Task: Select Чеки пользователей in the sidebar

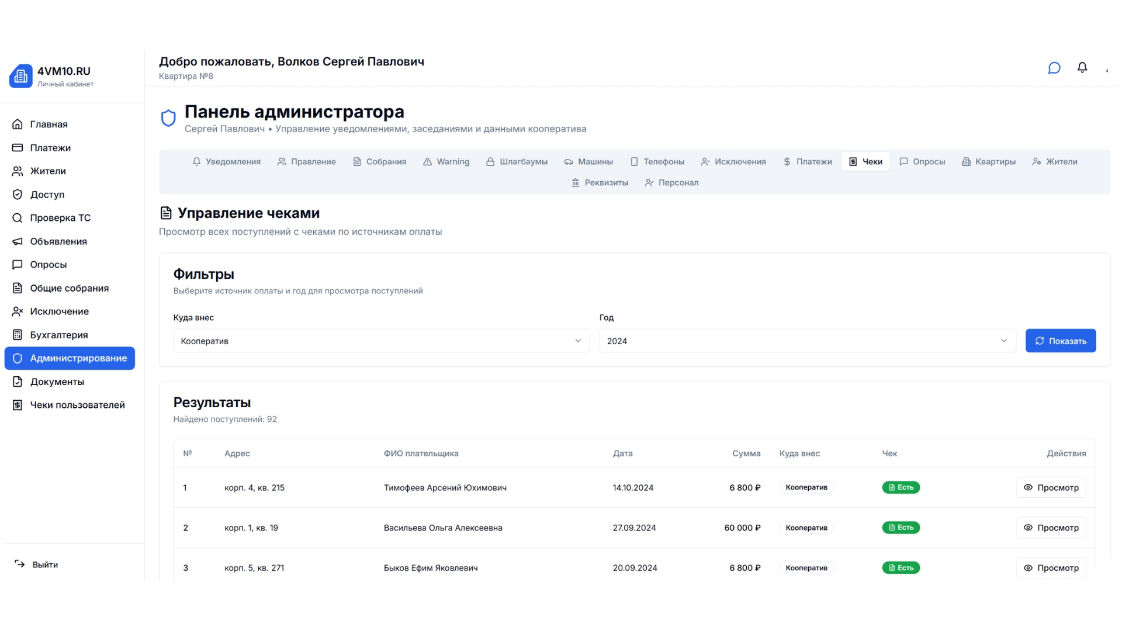Action: (x=78, y=404)
